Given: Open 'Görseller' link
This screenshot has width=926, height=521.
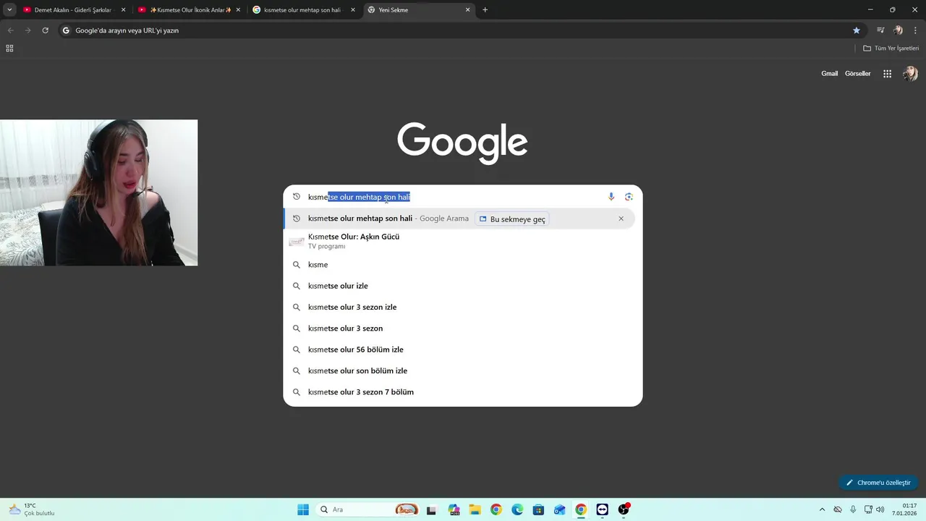Looking at the screenshot, I should (857, 74).
